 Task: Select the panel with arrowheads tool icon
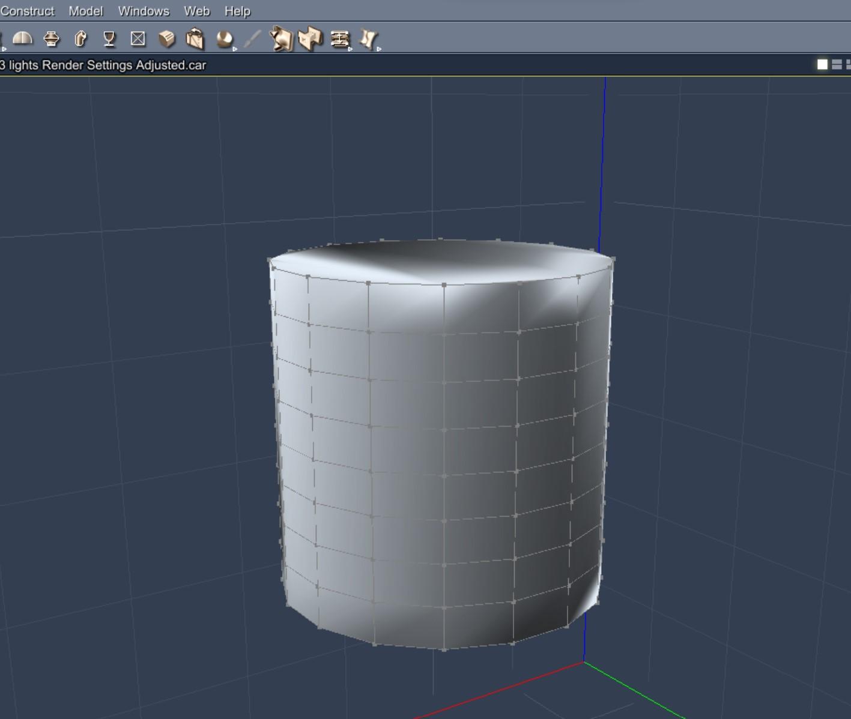click(x=281, y=39)
